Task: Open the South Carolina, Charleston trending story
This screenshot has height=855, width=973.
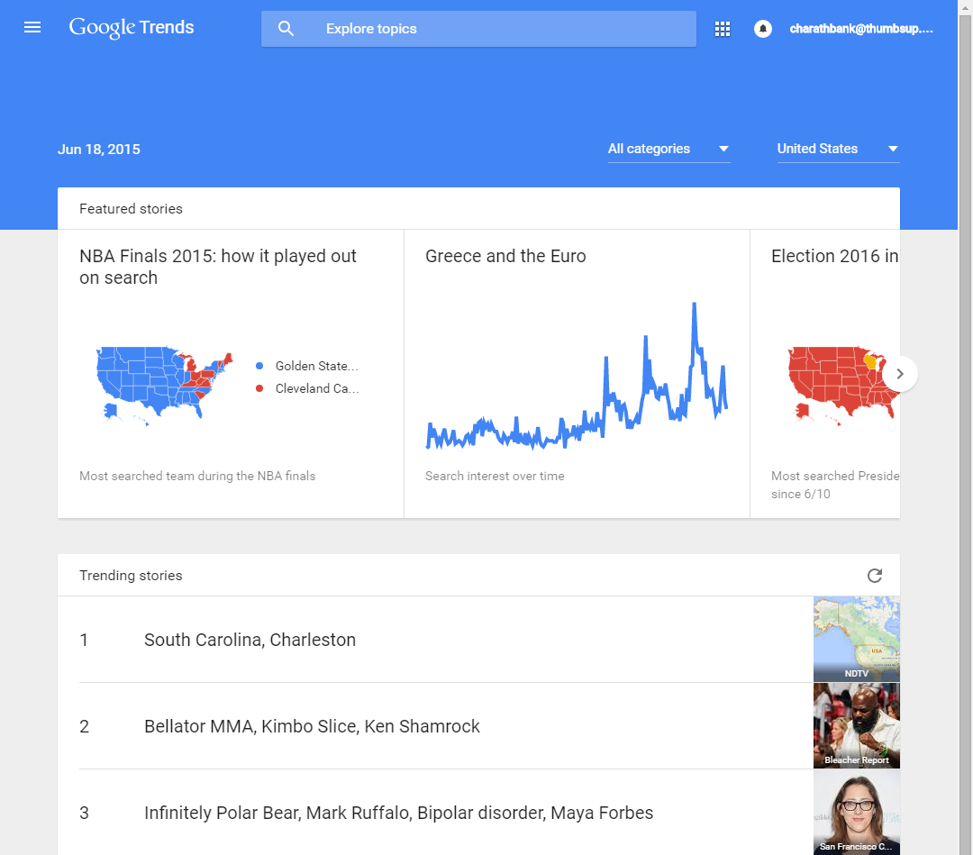Action: (x=250, y=641)
